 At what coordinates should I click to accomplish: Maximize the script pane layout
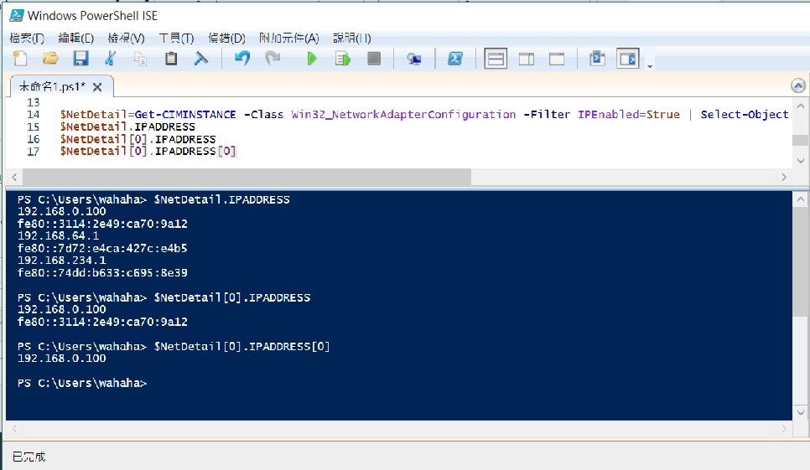tap(557, 59)
